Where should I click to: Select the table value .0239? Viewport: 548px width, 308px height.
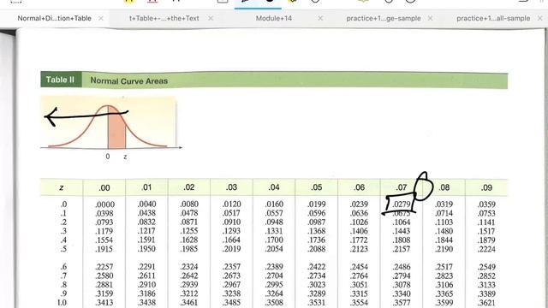tap(359, 204)
